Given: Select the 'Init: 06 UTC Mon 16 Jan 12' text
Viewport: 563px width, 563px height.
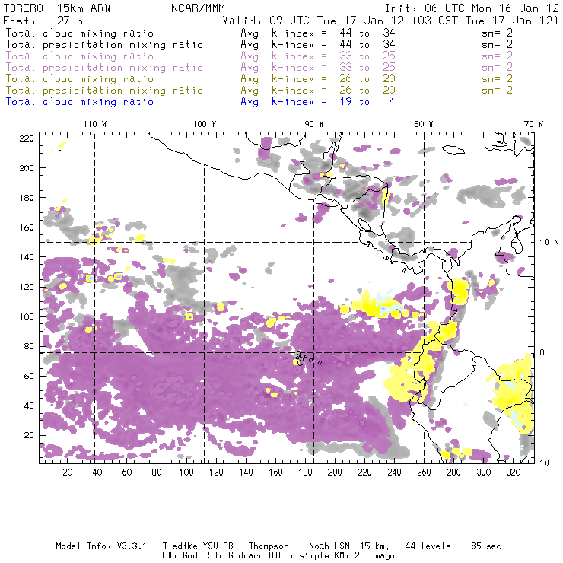Looking at the screenshot, I should tap(472, 8).
